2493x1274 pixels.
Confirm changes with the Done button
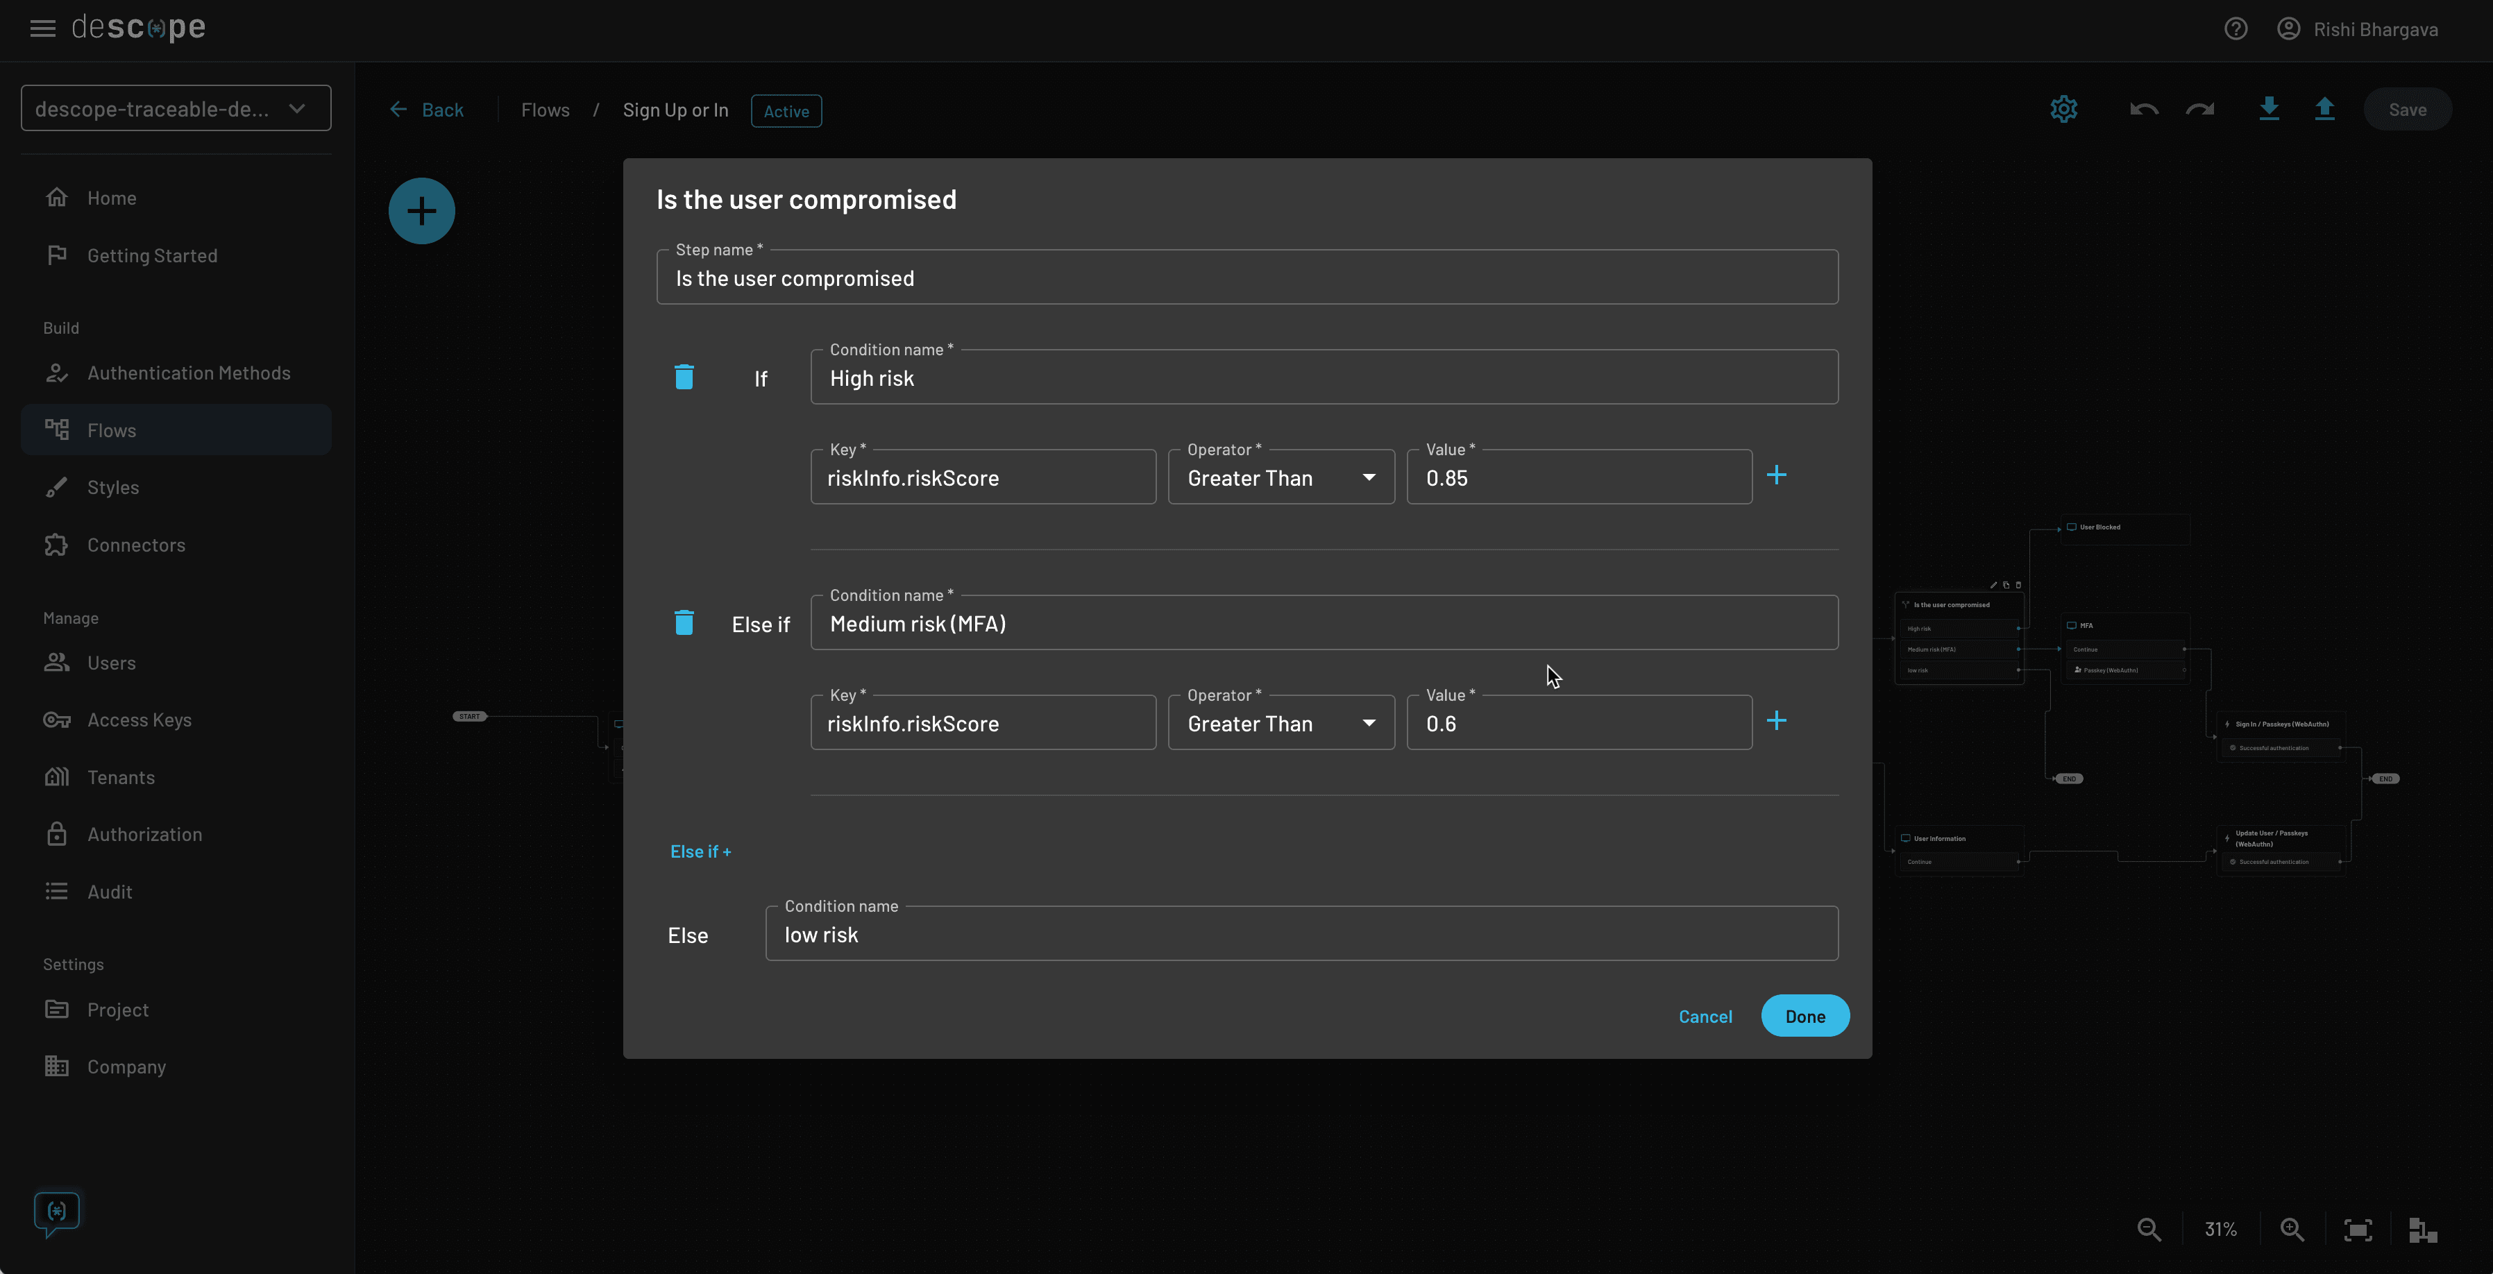tap(1805, 1016)
